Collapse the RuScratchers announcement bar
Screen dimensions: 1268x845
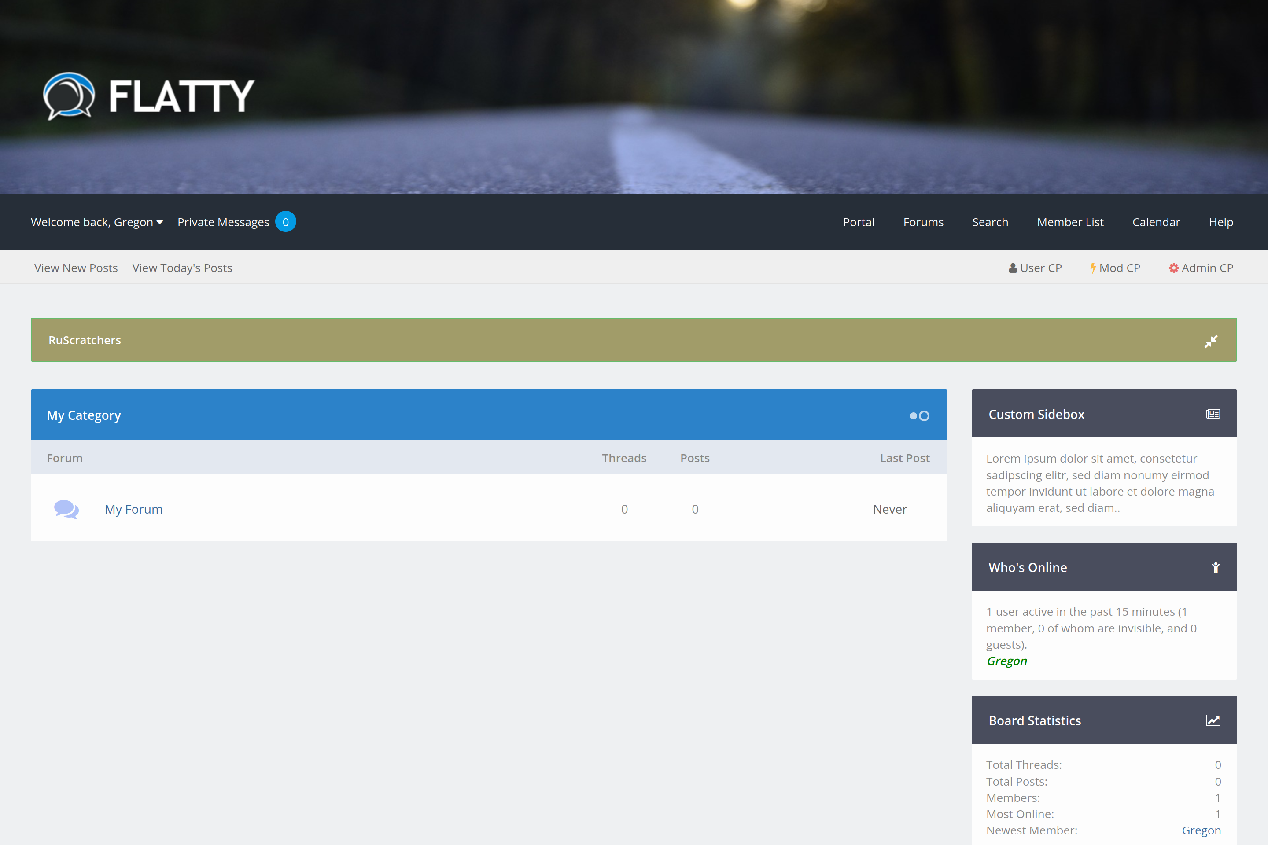[x=1211, y=341]
